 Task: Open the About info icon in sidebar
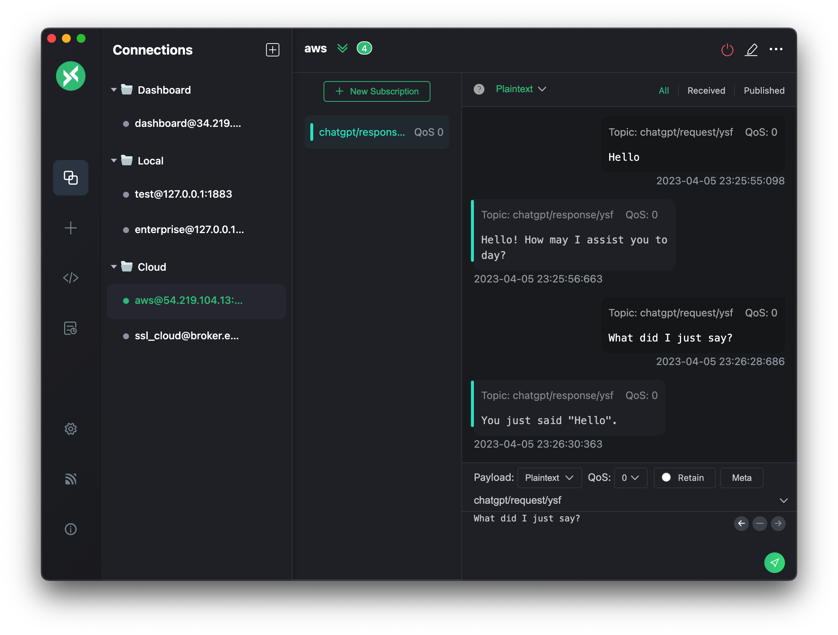click(x=70, y=529)
